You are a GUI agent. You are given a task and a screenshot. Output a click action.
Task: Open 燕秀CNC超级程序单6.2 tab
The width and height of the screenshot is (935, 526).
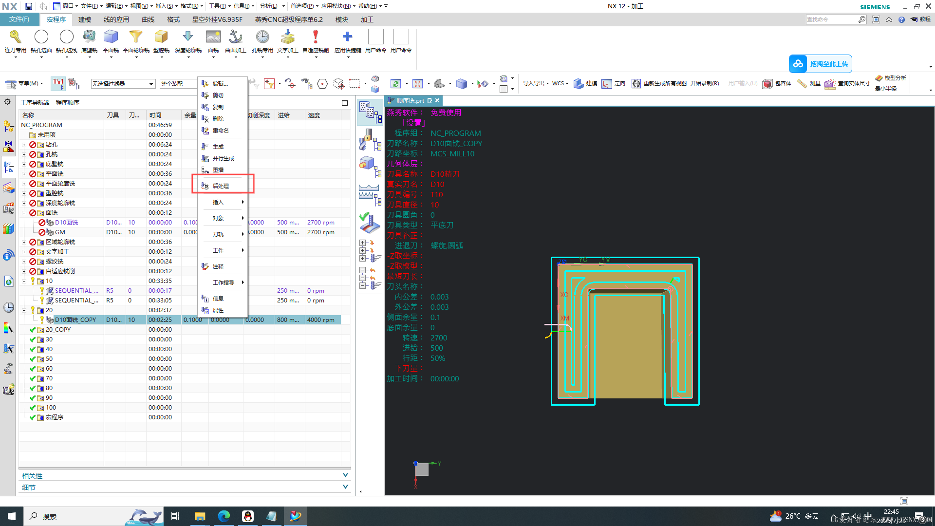pos(289,19)
